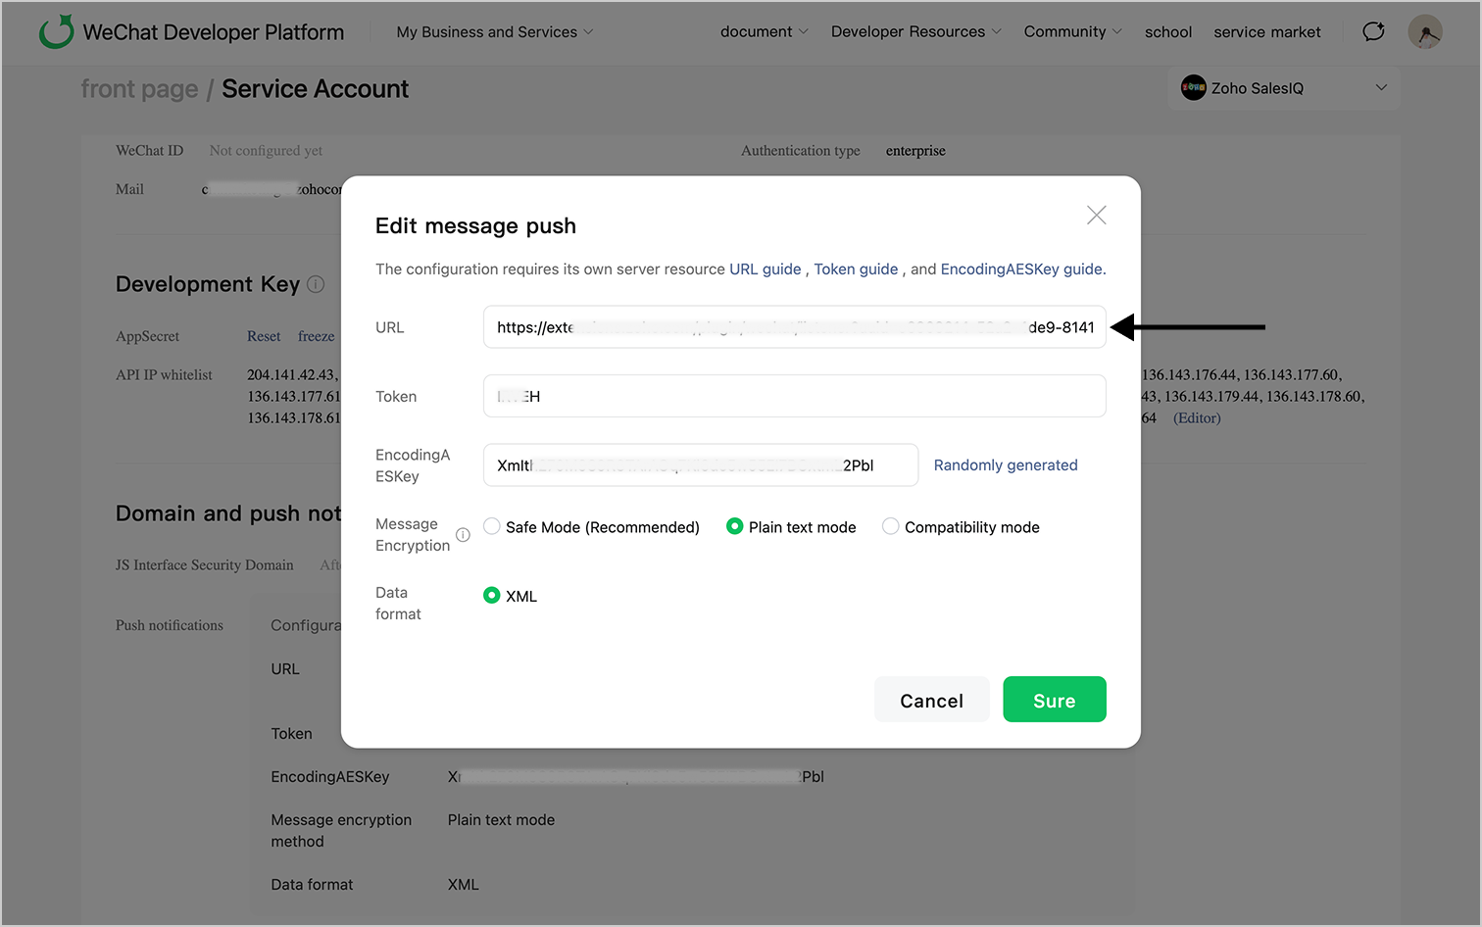This screenshot has width=1482, height=927.
Task: Open the Developer Resources menu
Action: coord(915,32)
